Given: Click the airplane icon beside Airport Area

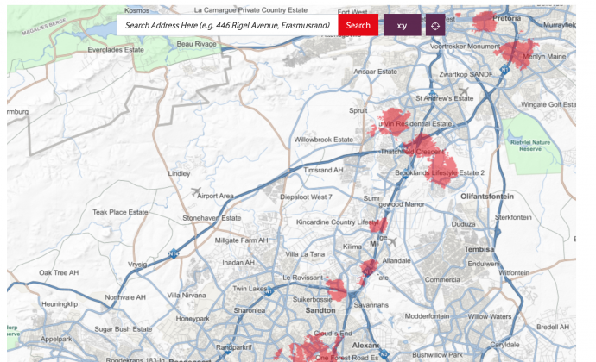Looking at the screenshot, I should pos(195,190).
